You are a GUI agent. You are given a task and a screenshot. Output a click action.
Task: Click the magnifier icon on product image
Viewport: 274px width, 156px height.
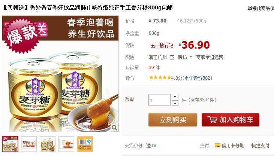[x=114, y=128]
